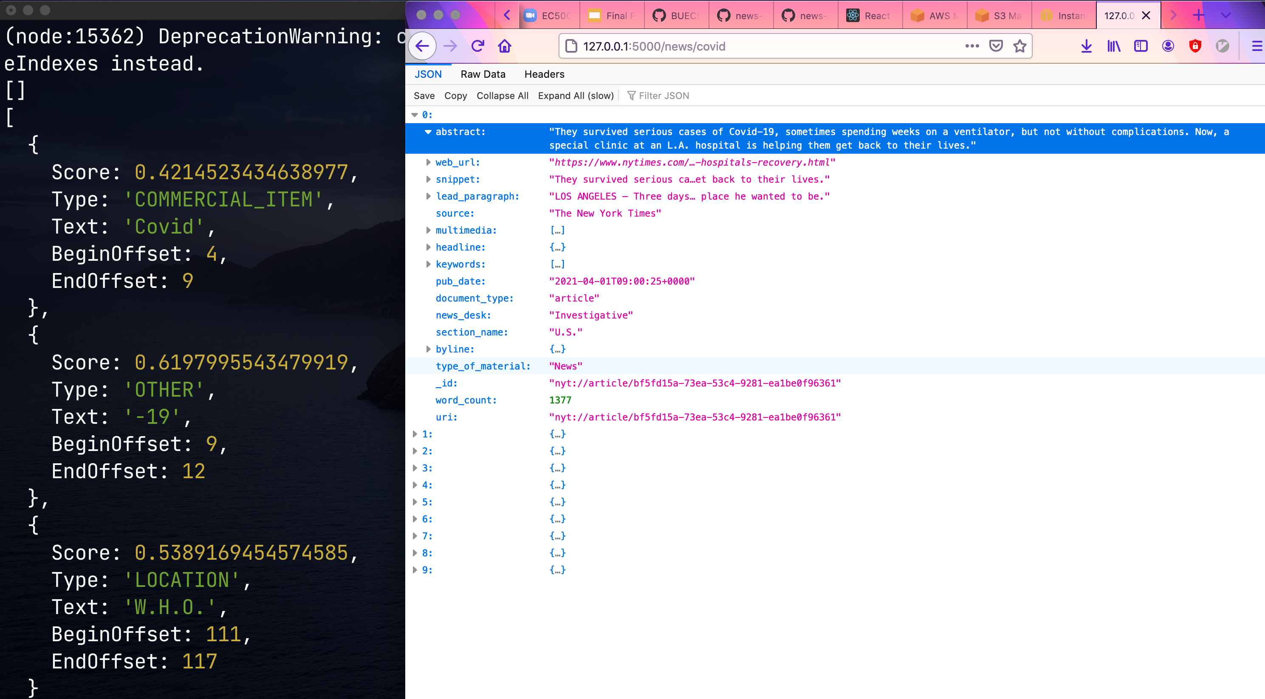Open the downloads arrow icon
Viewport: 1265px width, 699px height.
pos(1086,46)
